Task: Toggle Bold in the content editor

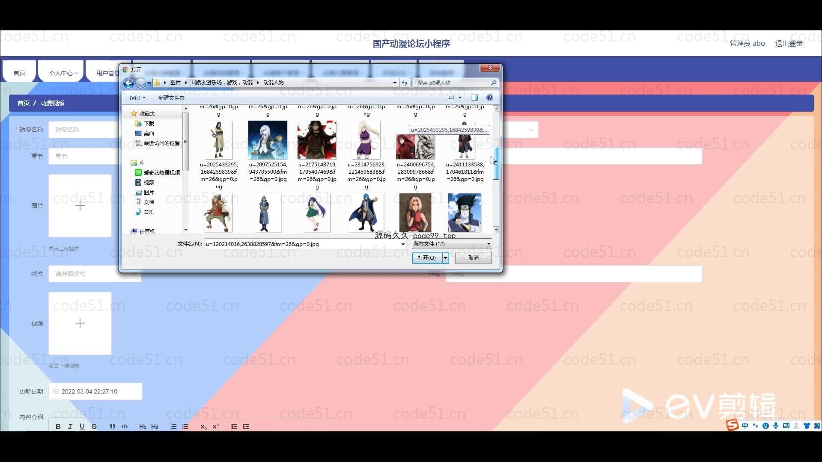Action: click(x=58, y=426)
